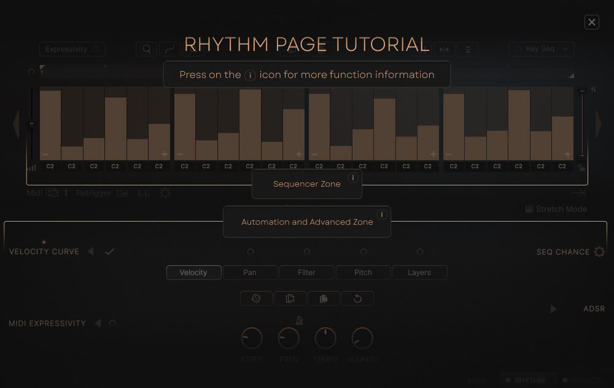Viewport: 614px width, 388px height.
Task: Click the Retrigger curve icon
Action: pyautogui.click(x=122, y=192)
